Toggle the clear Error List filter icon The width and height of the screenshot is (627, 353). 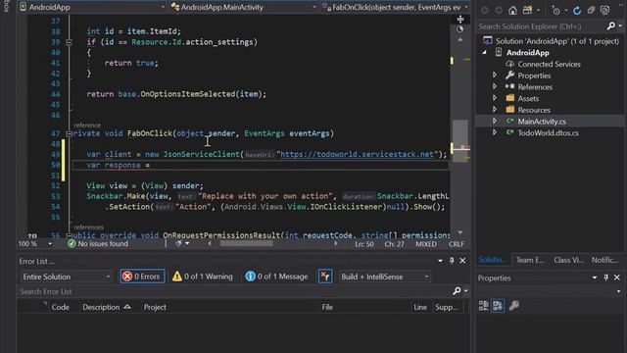[325, 277]
